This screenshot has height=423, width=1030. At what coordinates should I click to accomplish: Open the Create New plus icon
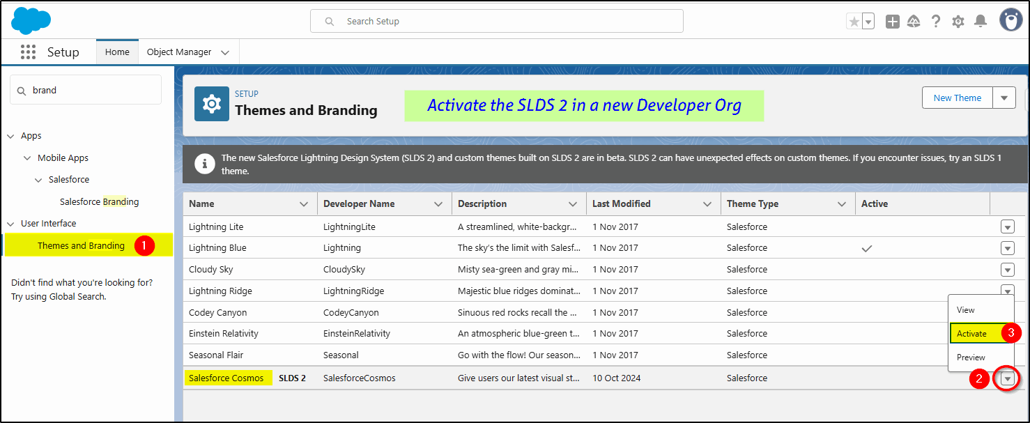[893, 22]
